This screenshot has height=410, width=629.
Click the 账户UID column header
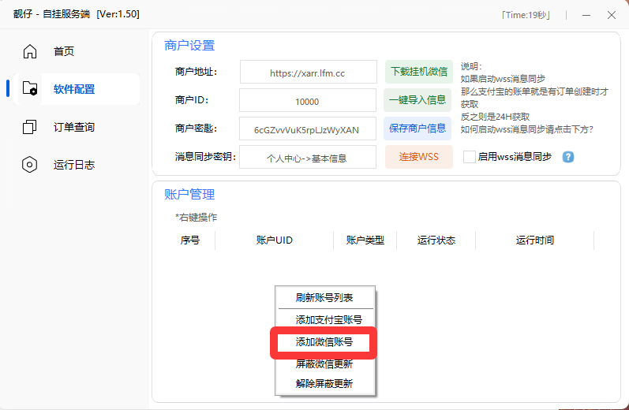tap(274, 240)
